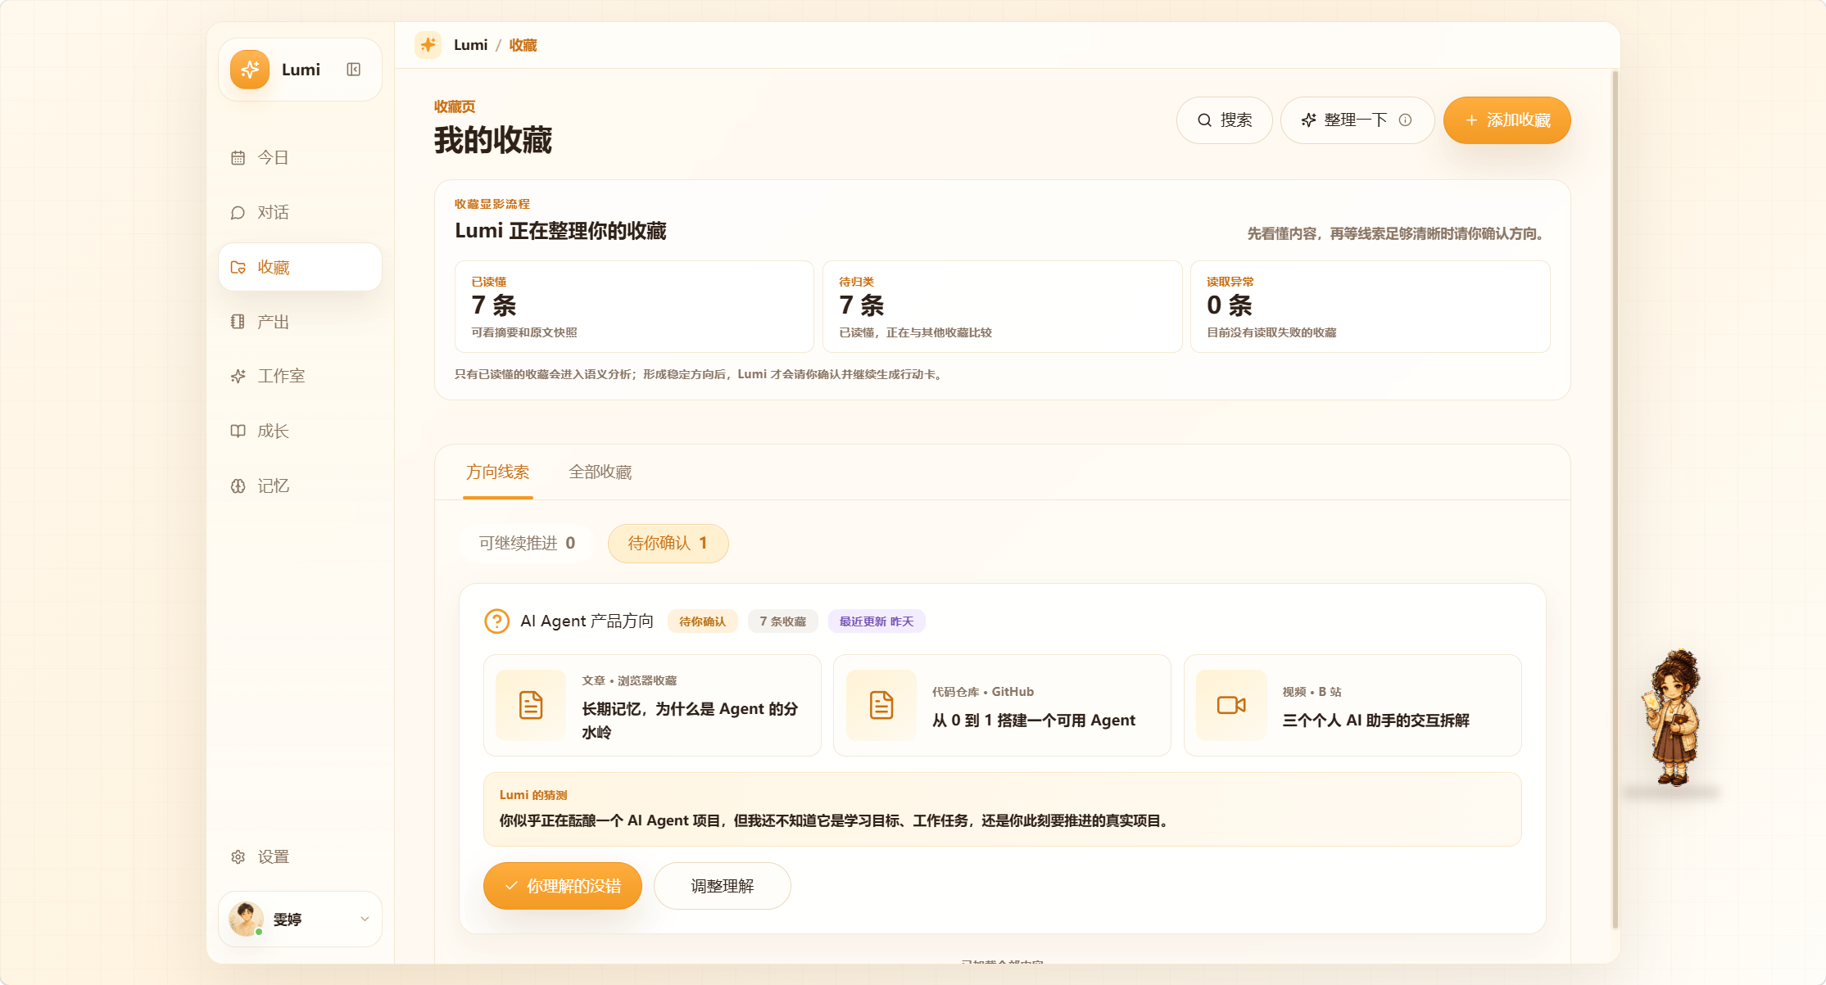Screen dimensions: 1826x985
Task: Open 工作室 from the sidebar
Action: 300,376
